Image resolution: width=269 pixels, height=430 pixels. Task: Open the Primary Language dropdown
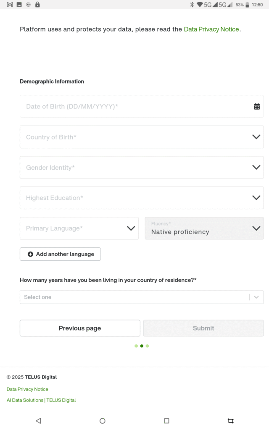(79, 228)
